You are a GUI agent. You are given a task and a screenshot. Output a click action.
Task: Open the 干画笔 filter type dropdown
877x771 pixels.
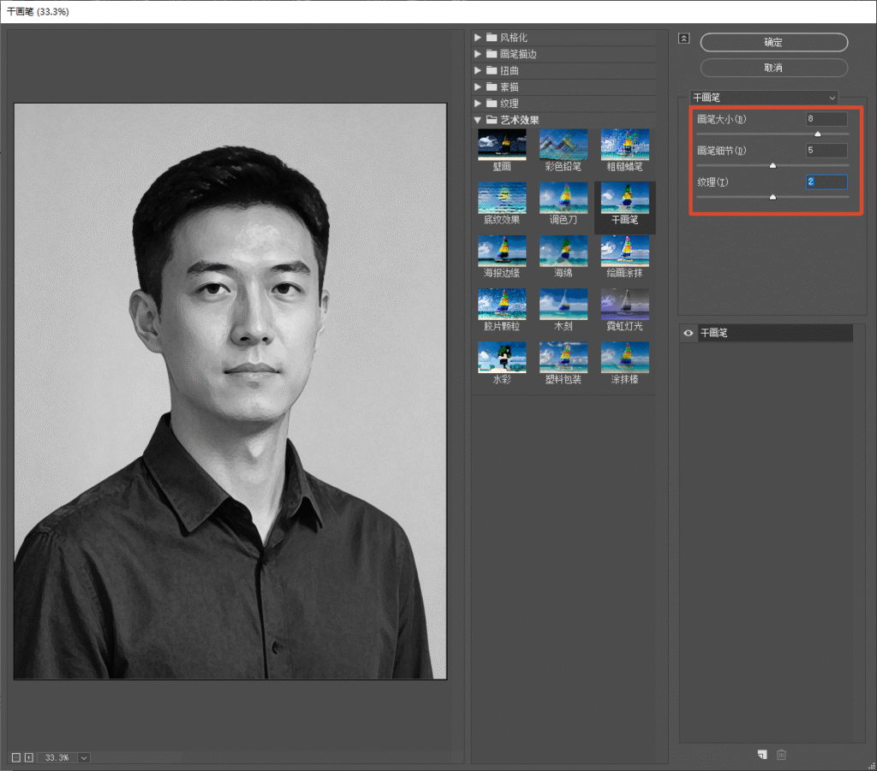(764, 98)
